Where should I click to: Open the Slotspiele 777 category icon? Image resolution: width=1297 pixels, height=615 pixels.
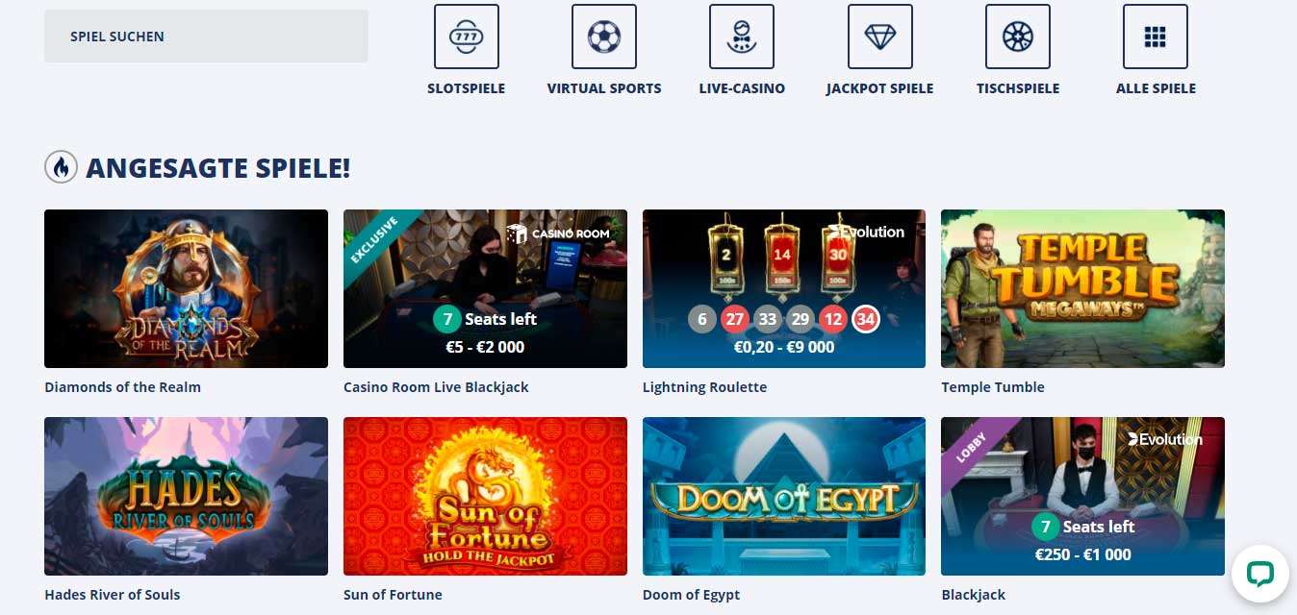coord(467,37)
